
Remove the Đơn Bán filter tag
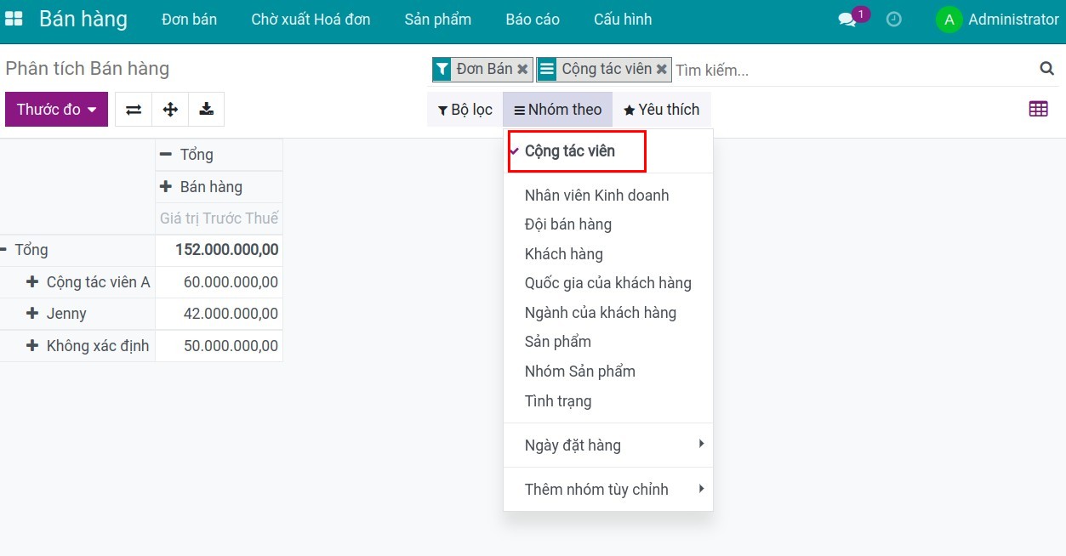click(522, 69)
